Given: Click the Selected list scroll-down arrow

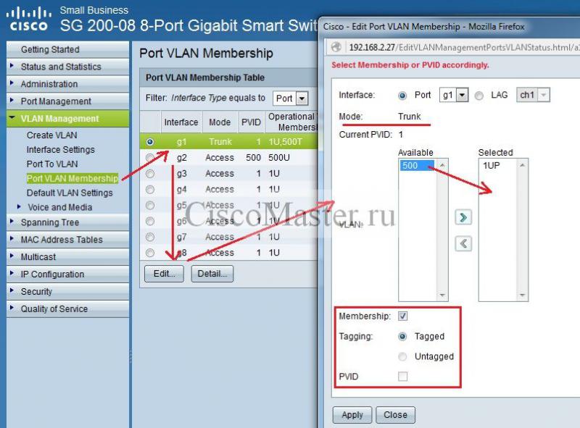Looking at the screenshot, I should [522, 295].
